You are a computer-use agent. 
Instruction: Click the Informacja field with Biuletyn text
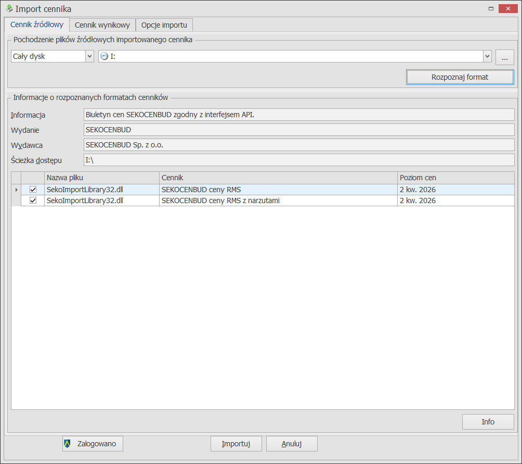pos(299,115)
